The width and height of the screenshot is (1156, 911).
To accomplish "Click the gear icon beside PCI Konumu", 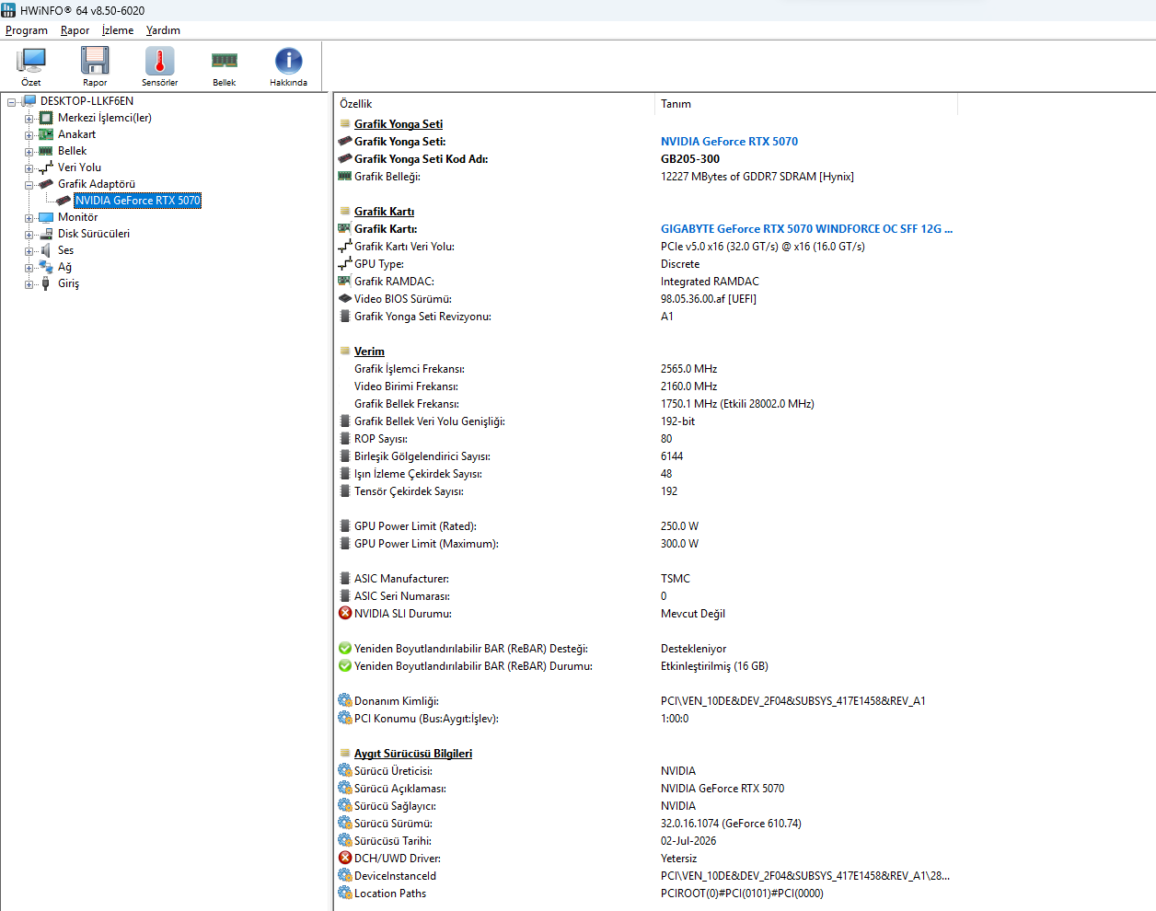I will pos(345,718).
